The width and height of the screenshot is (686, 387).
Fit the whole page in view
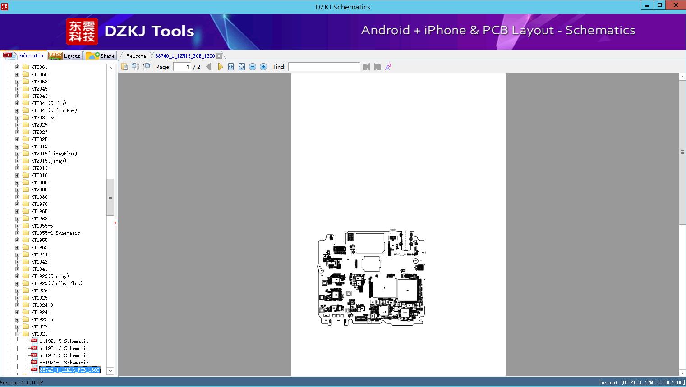click(242, 67)
